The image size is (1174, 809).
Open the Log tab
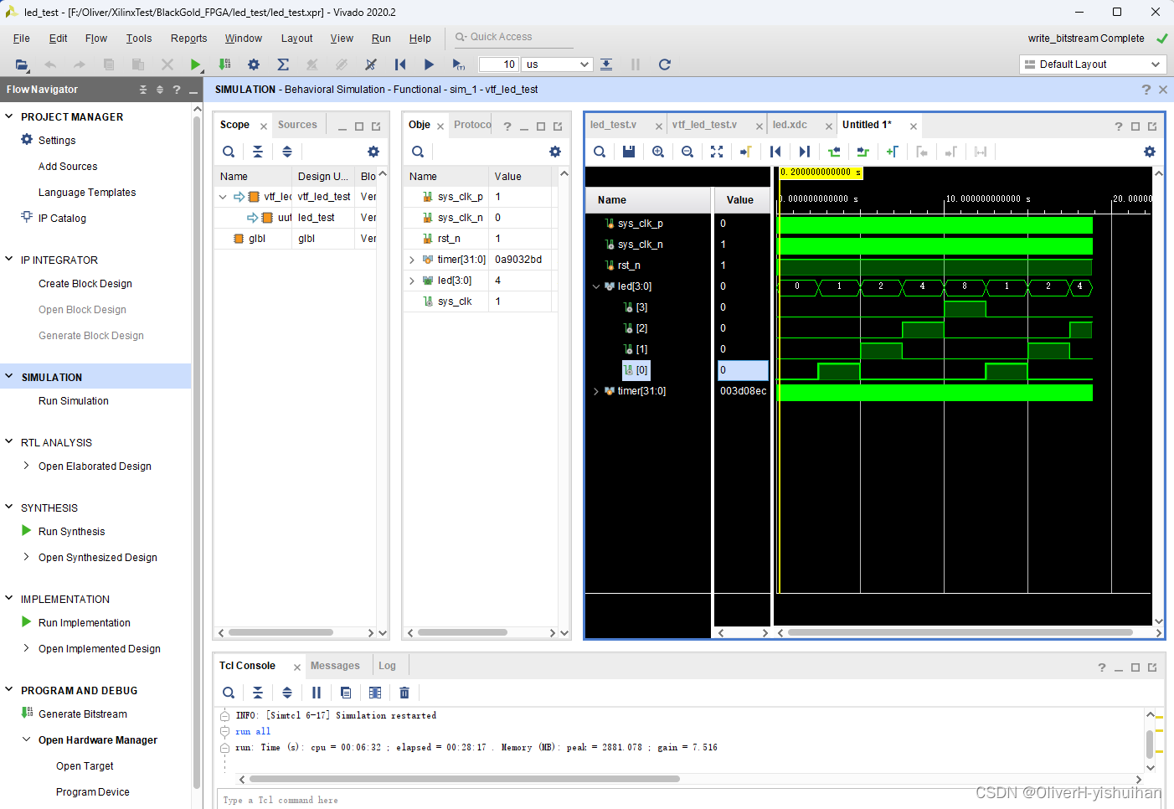387,666
